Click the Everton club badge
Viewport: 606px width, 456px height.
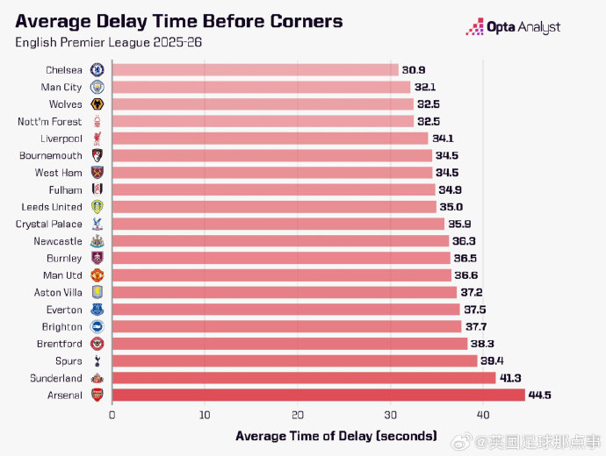[x=97, y=310]
